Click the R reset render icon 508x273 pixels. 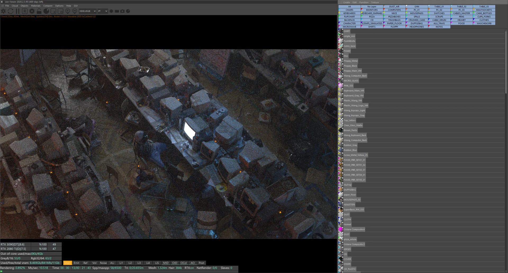coord(25,11)
